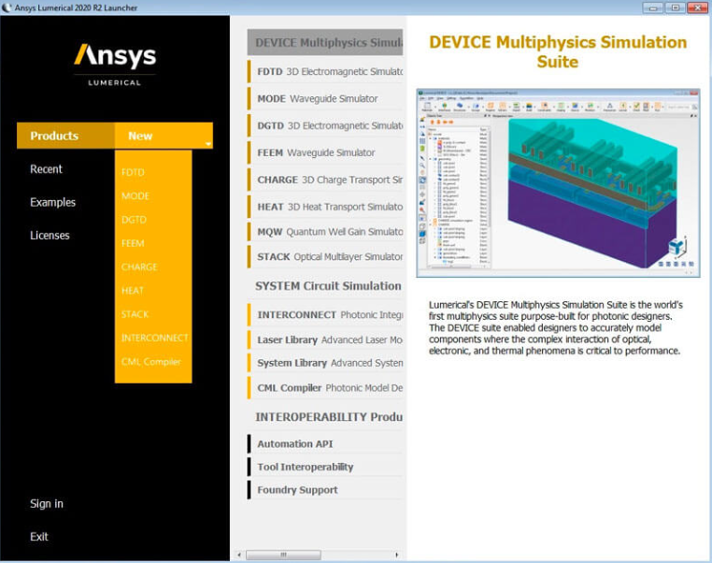The image size is (712, 563).
Task: Choose CHARGE from the New submenu
Action: tap(139, 267)
